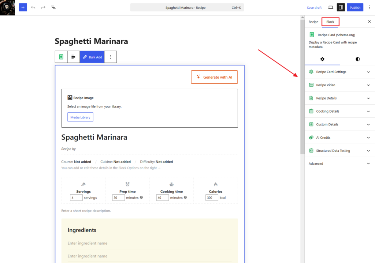Click the recipe card Spaghetti Marinara heading
This screenshot has width=375, height=263.
94,137
